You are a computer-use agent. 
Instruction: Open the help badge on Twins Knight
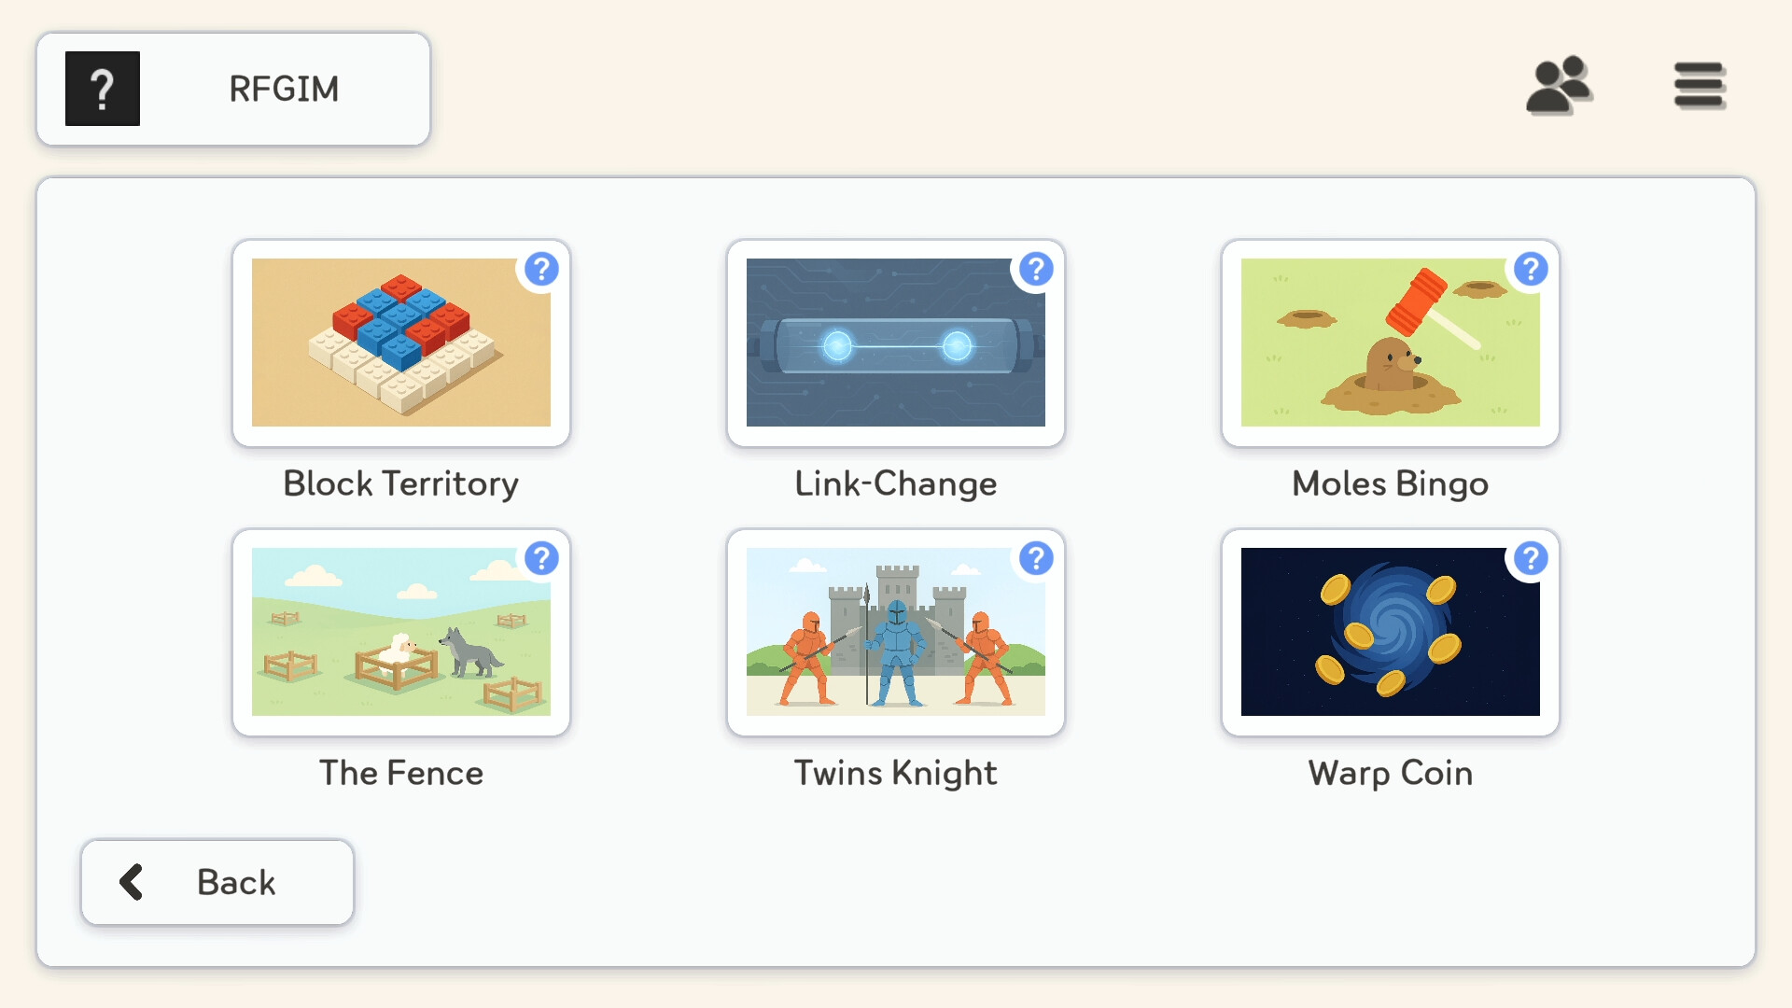click(1036, 558)
